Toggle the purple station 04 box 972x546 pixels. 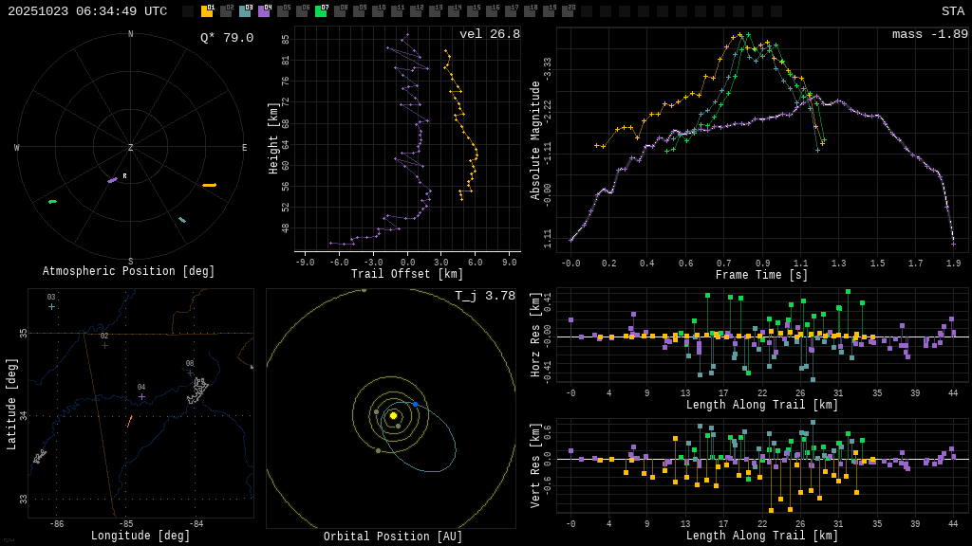pos(264,11)
